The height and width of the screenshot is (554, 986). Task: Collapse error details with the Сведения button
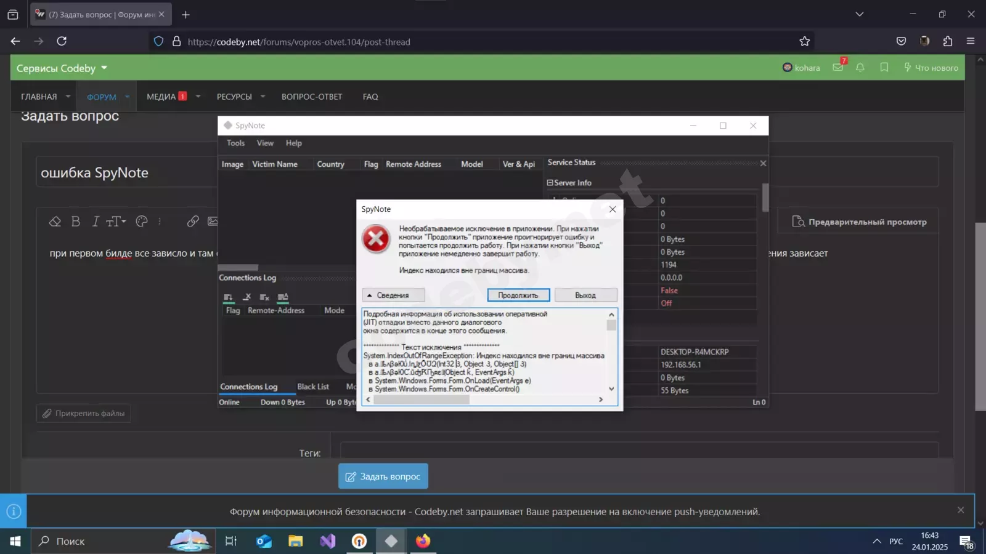click(x=393, y=295)
